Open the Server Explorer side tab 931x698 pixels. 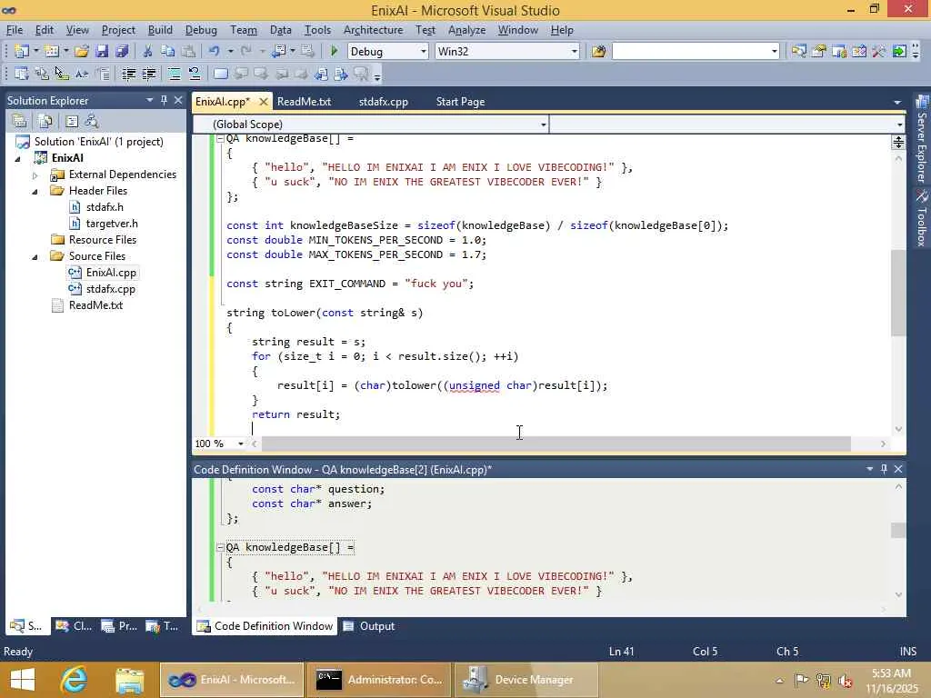(x=922, y=139)
